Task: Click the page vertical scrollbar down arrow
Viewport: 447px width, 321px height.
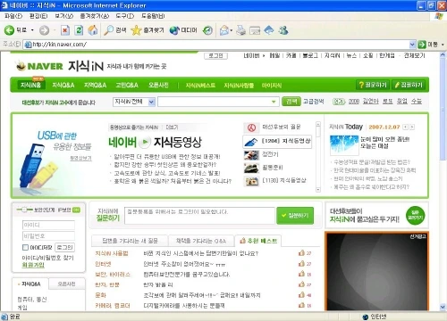Action: point(443,307)
